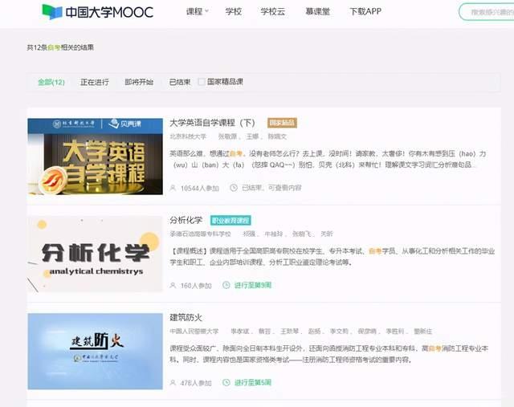Open the 下载APP navigation item
The image size is (514, 407).
click(365, 11)
